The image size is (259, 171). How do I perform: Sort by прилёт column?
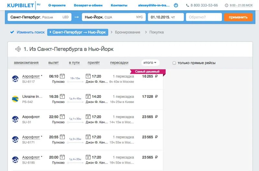[94, 63]
